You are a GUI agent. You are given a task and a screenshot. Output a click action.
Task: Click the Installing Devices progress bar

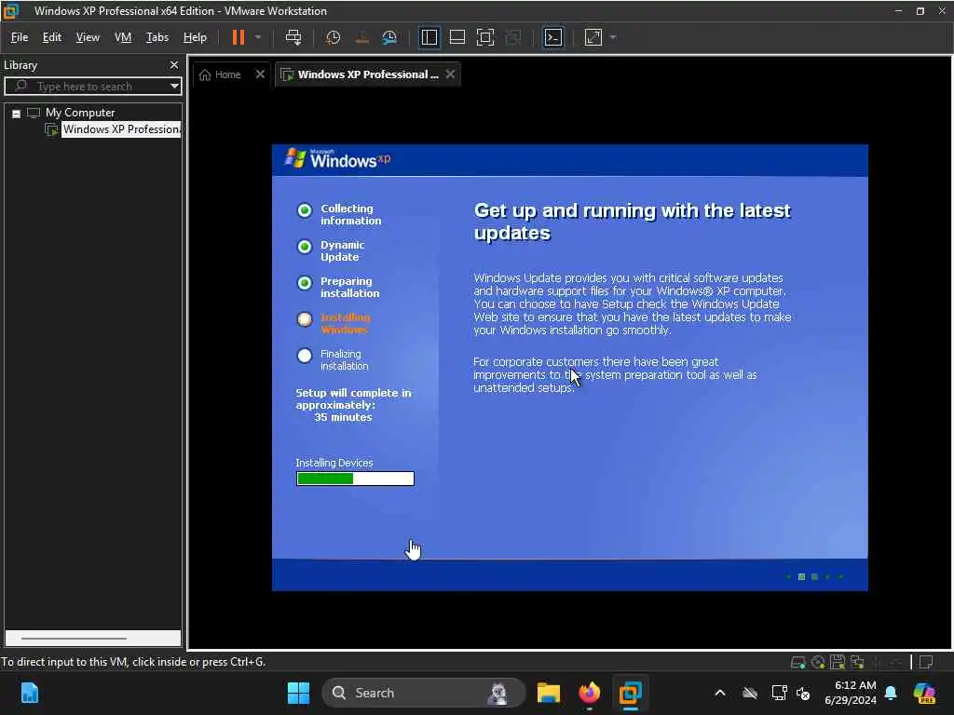355,479
